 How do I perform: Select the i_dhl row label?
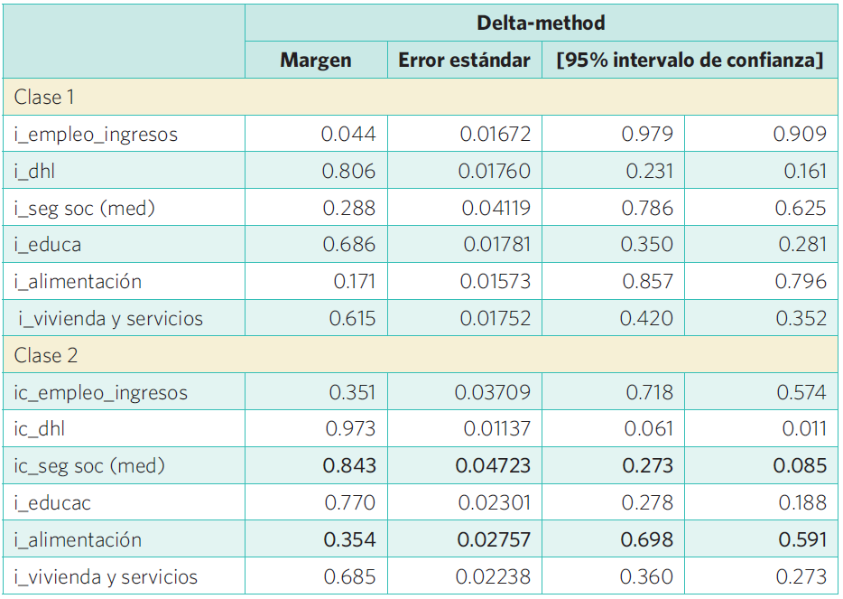(33, 171)
